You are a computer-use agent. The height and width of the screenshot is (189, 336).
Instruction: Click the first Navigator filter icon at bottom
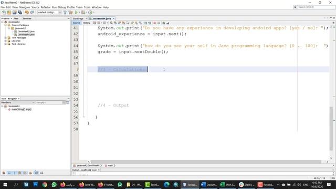4,173
